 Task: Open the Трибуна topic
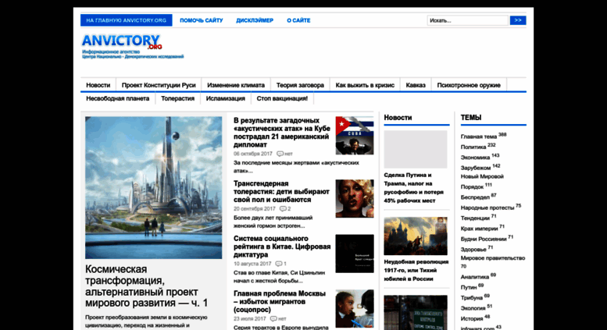pos(472,298)
